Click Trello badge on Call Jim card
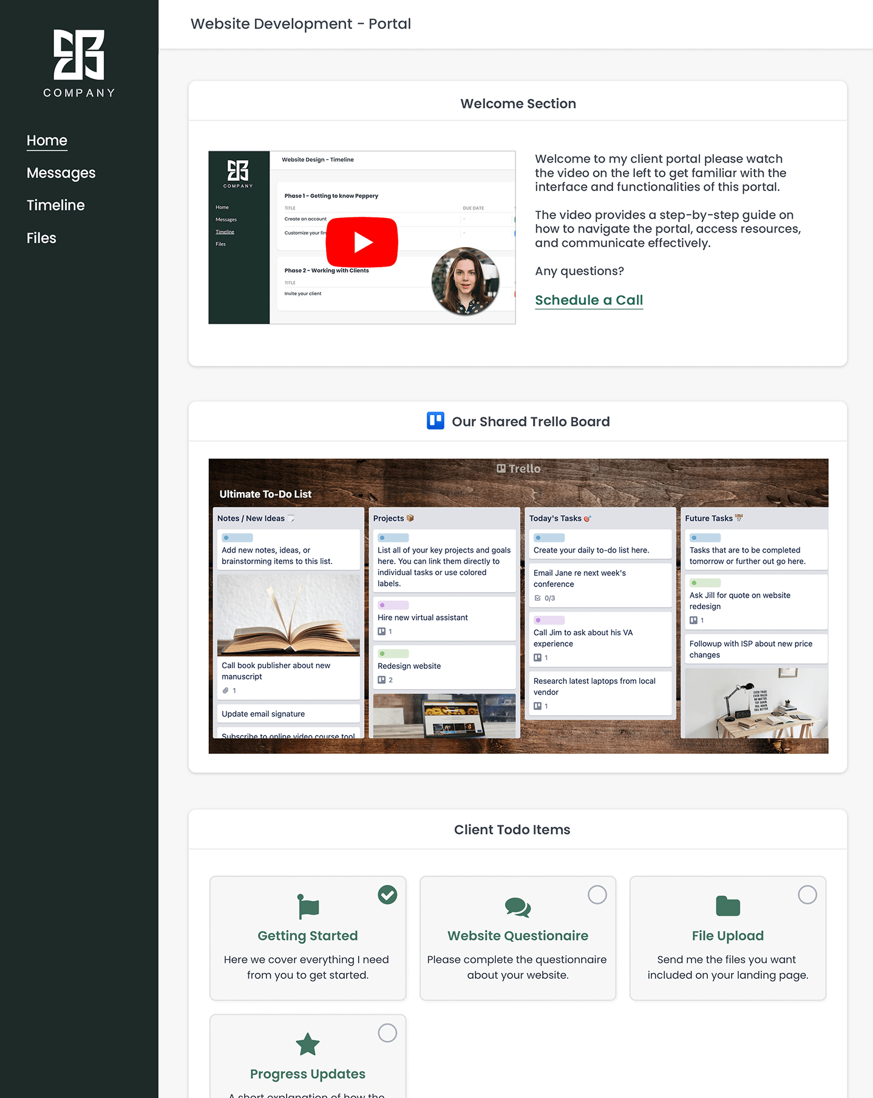Screen dimensions: 873x1098 click(x=538, y=658)
